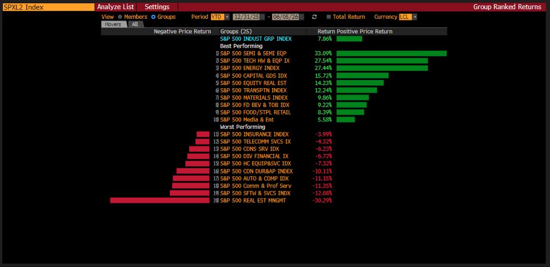The image size is (550, 267).
Task: Select S&P 500 Comm & Prof Serv row
Action: click(x=256, y=186)
